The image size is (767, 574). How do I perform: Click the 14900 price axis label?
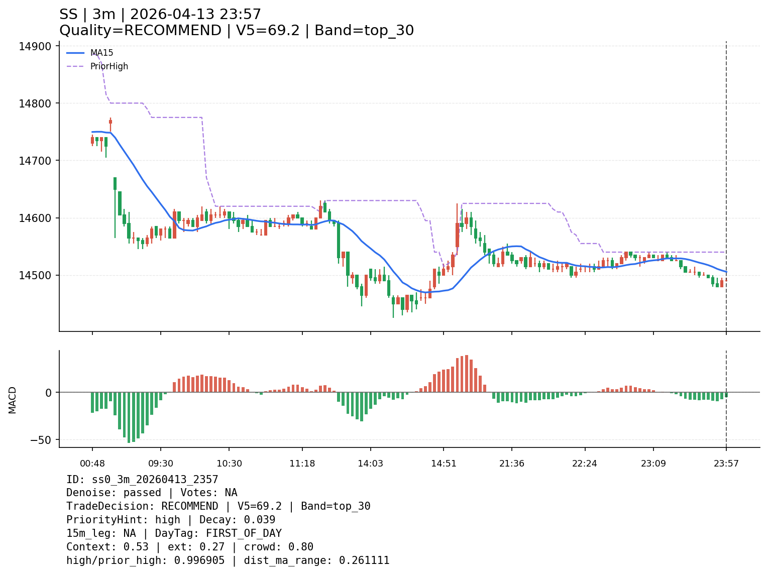tap(35, 47)
